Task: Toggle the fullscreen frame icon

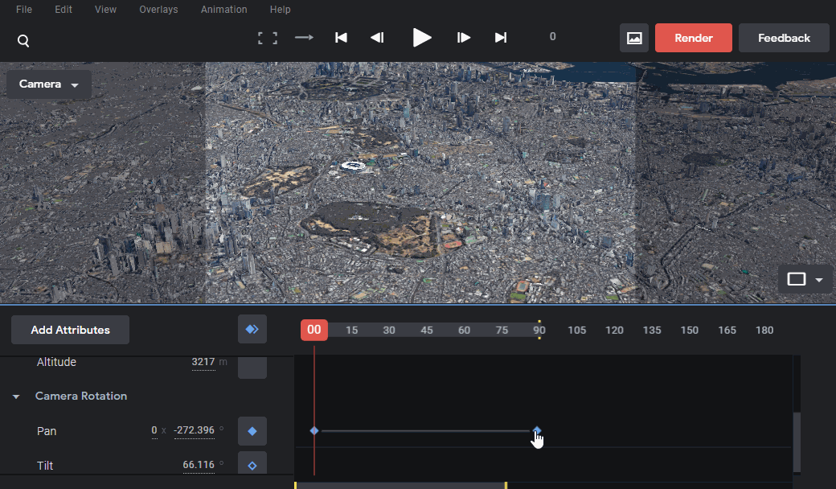Action: pyautogui.click(x=268, y=38)
